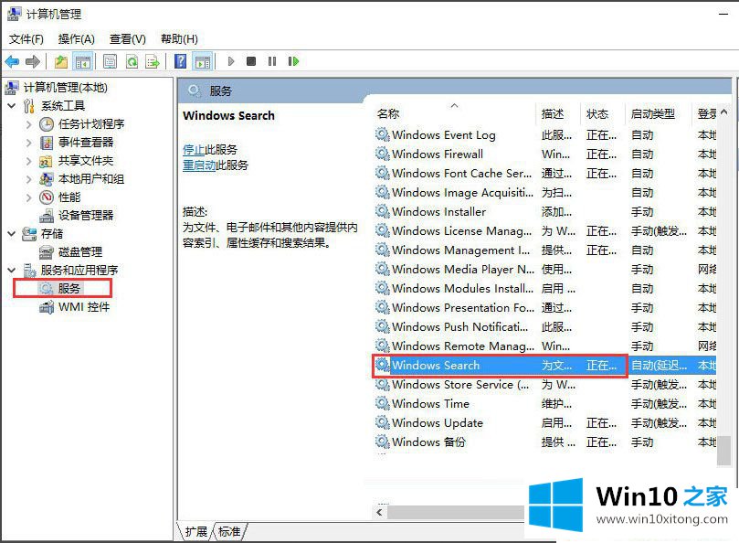Select Windows Image Acquisition service row
Viewport: 739px width, 543px height.
click(544, 193)
